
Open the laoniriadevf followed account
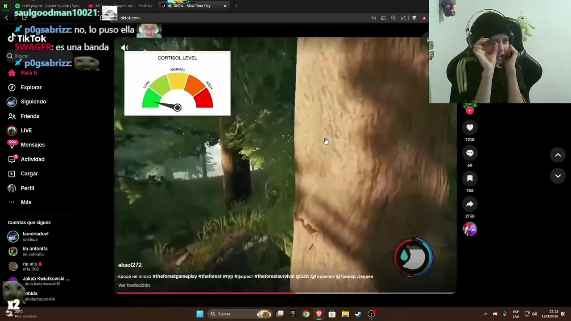[29, 236]
